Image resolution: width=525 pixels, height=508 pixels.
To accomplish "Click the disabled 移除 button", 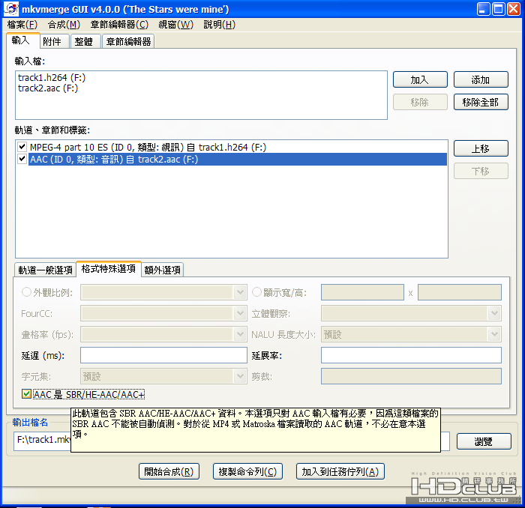I will click(420, 102).
